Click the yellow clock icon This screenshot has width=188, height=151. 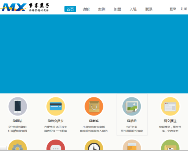[x=94, y=145]
